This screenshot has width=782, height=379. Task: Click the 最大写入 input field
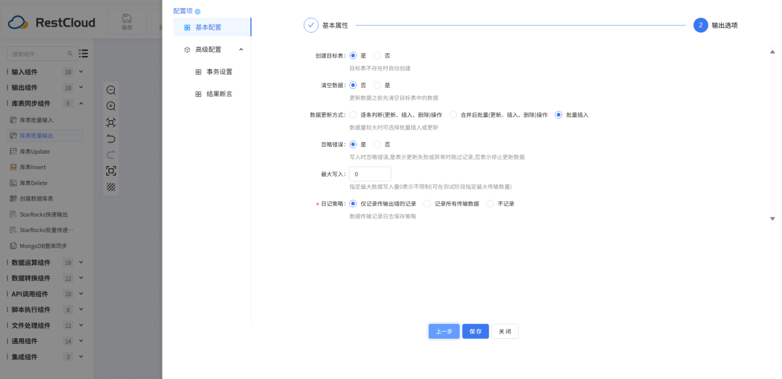tap(370, 174)
